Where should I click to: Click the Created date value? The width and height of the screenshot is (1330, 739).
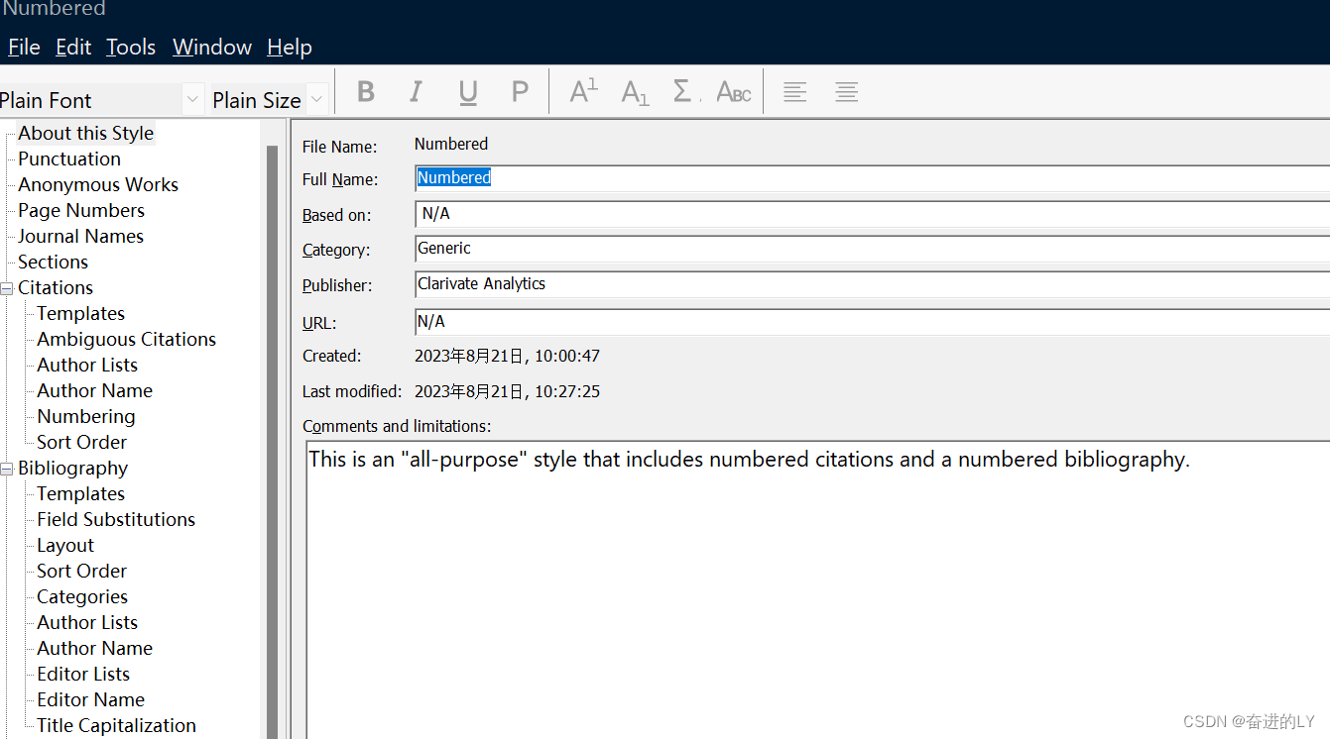click(x=507, y=356)
